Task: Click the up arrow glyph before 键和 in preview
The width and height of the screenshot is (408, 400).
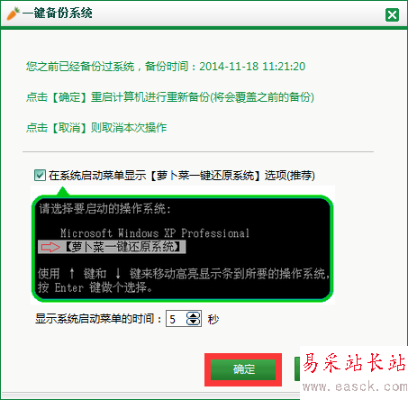Action: [x=72, y=273]
